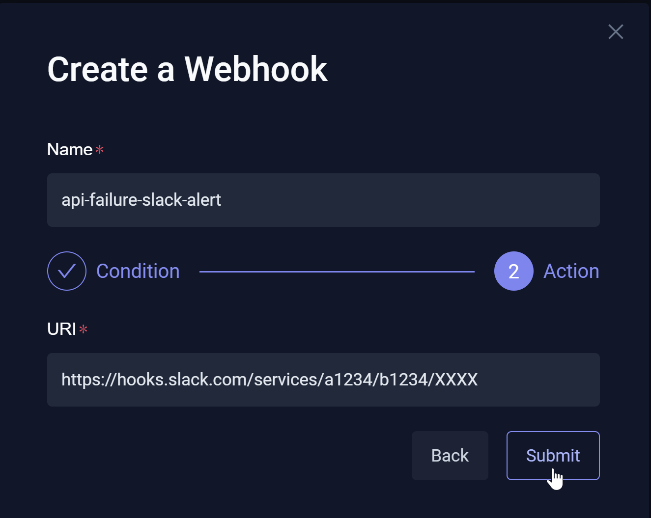Screen dimensions: 651x518
Task: Click the Name field label
Action: coord(70,149)
